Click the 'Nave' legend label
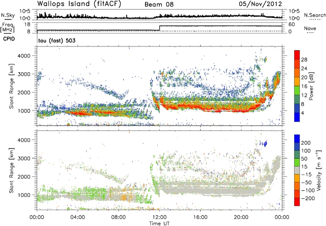The height and width of the screenshot is (226, 326). click(310, 28)
